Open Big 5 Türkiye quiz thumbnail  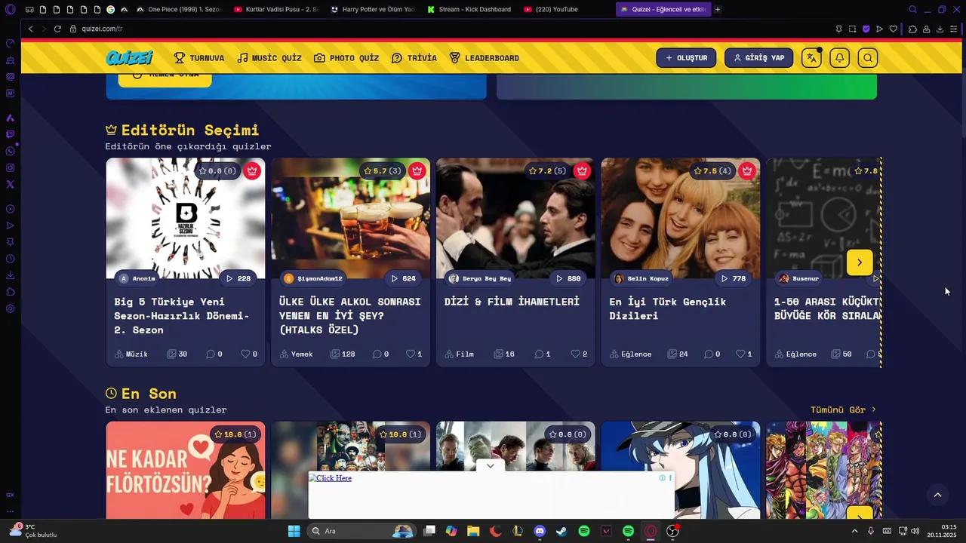point(185,219)
